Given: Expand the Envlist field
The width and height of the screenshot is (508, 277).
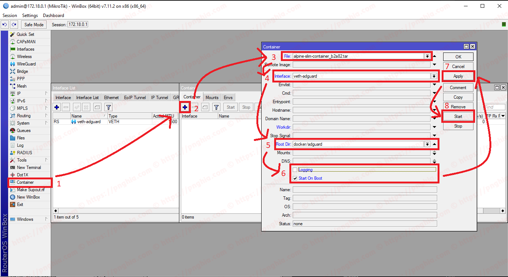Looking at the screenshot, I should coord(434,85).
